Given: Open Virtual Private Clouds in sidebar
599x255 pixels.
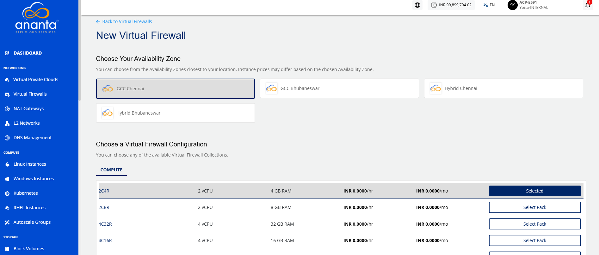Looking at the screenshot, I should pyautogui.click(x=36, y=80).
